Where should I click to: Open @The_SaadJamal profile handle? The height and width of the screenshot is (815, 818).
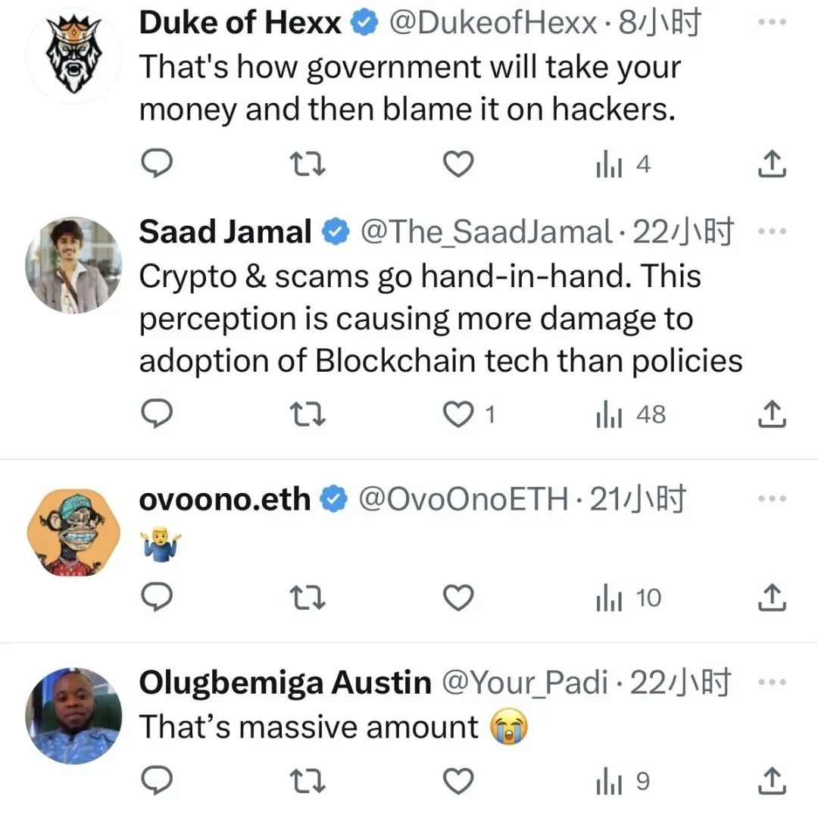[485, 232]
